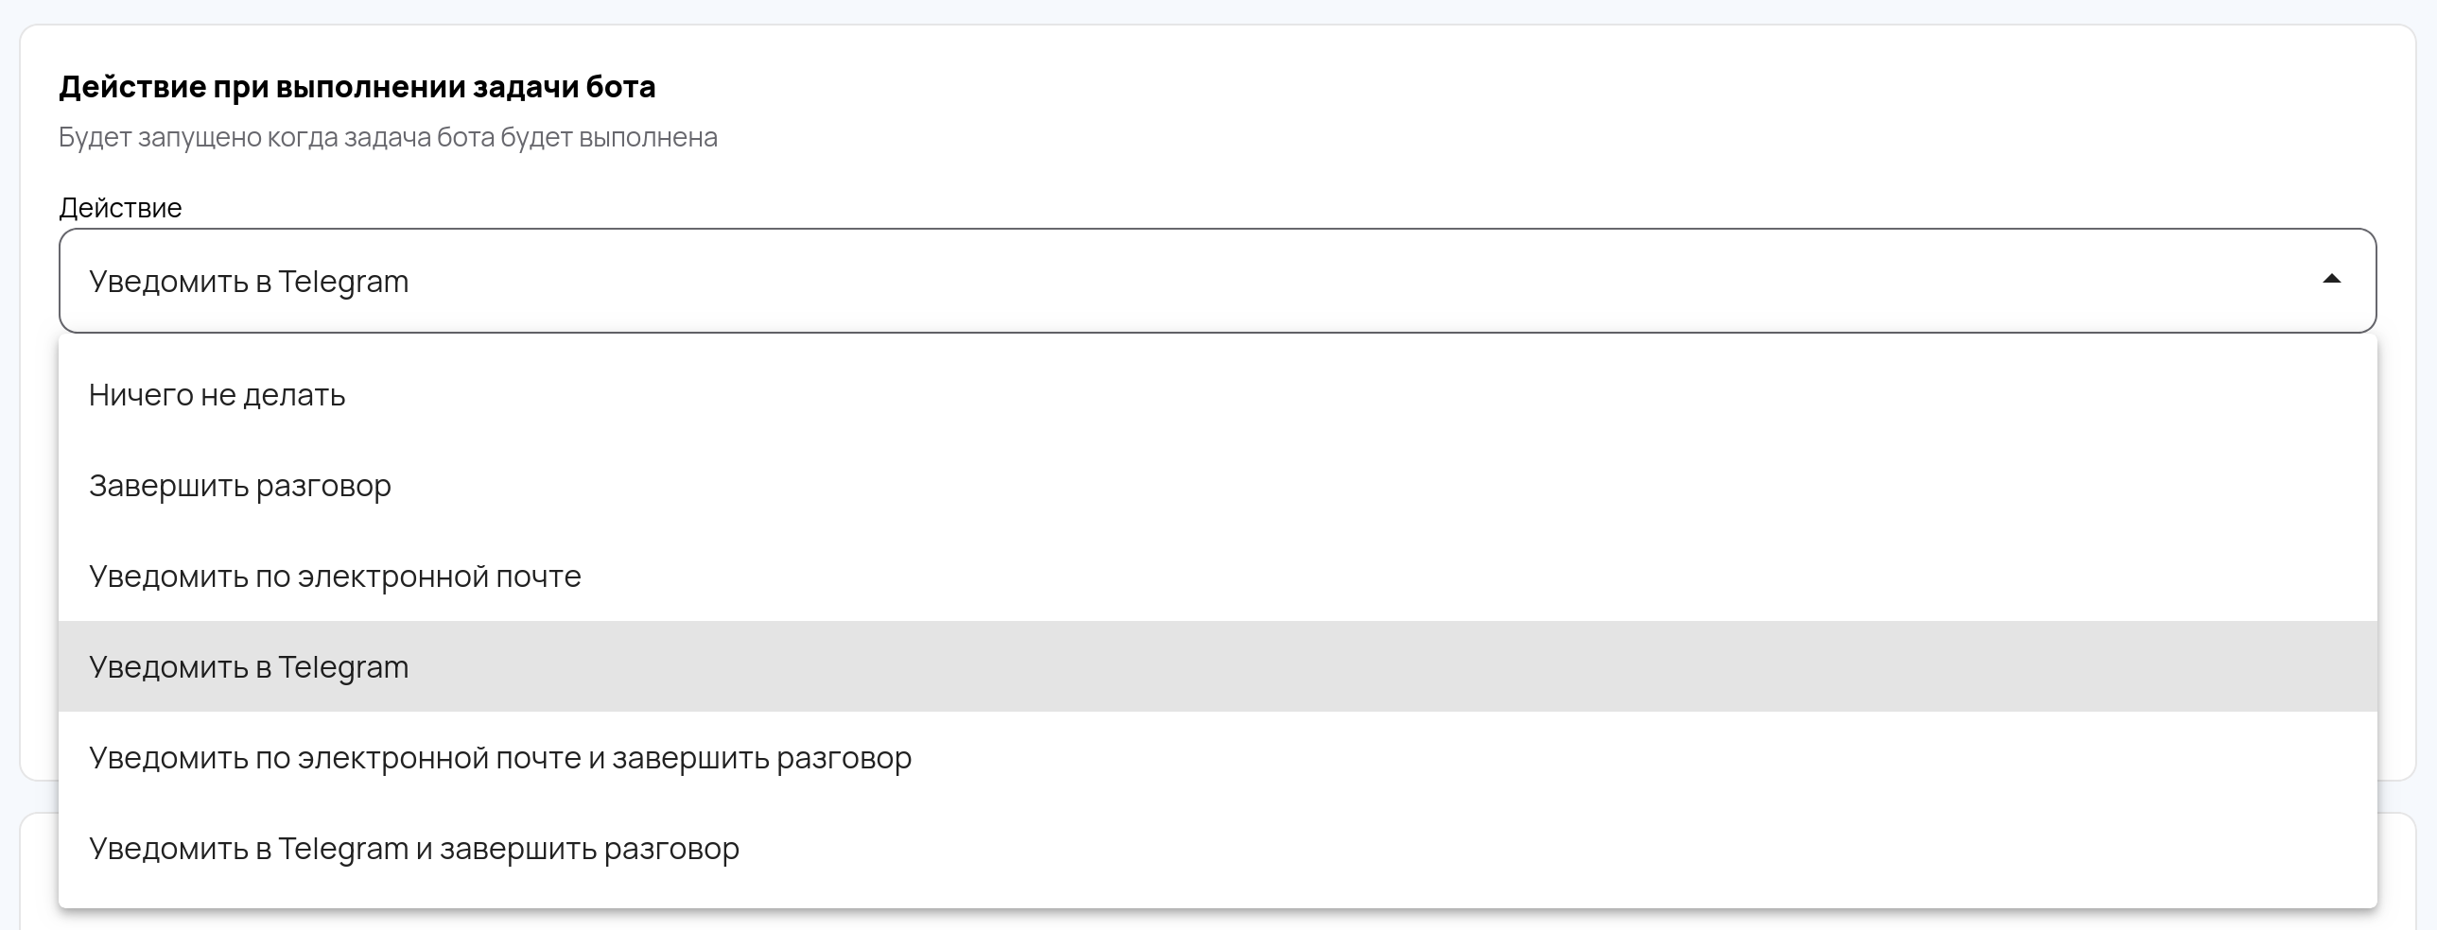This screenshot has height=930, width=2437.
Task: Click the first option in the open dropdown list
Action: tap(218, 395)
